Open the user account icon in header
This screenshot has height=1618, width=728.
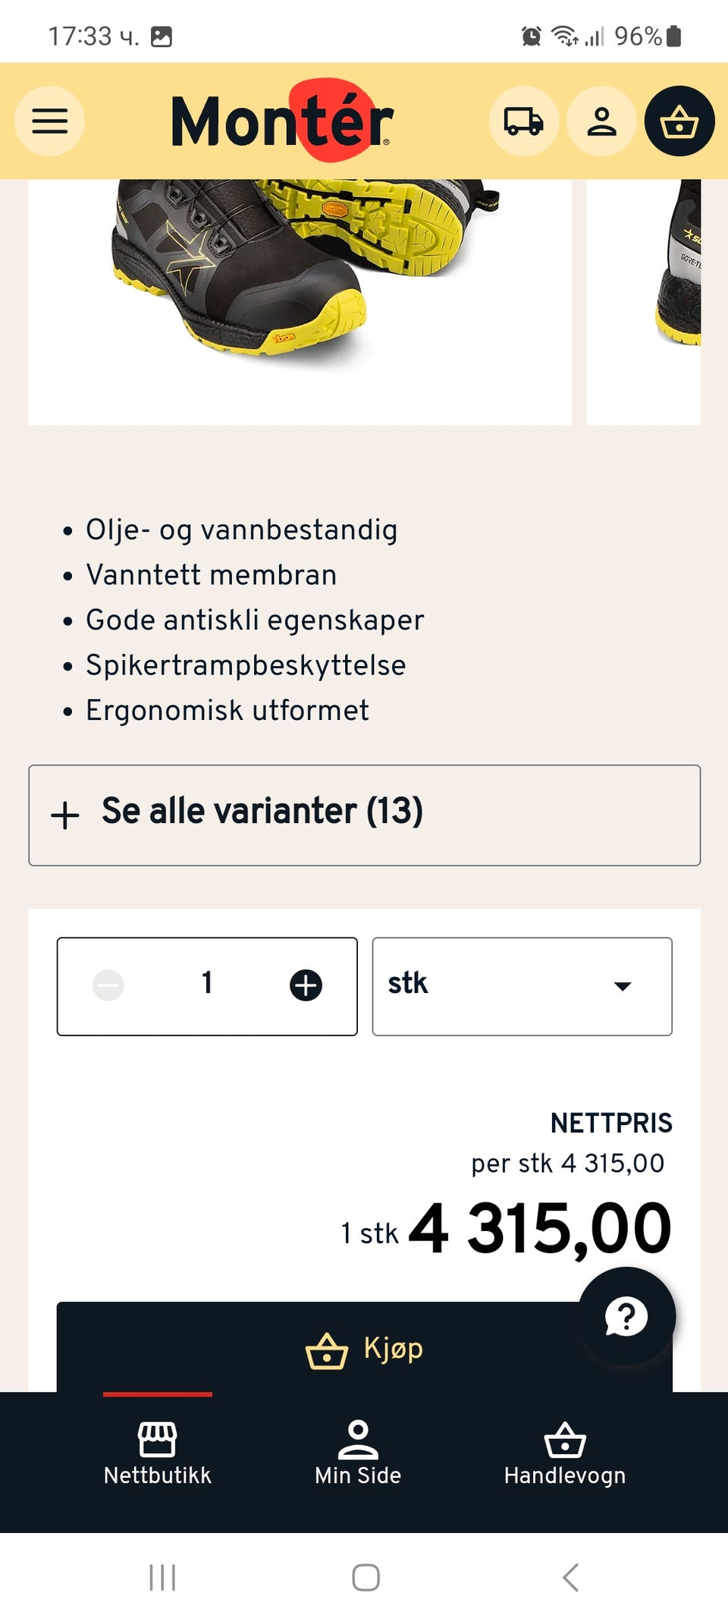(601, 121)
